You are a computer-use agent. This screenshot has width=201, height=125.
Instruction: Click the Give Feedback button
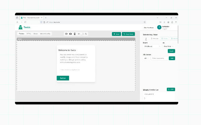[149, 28]
